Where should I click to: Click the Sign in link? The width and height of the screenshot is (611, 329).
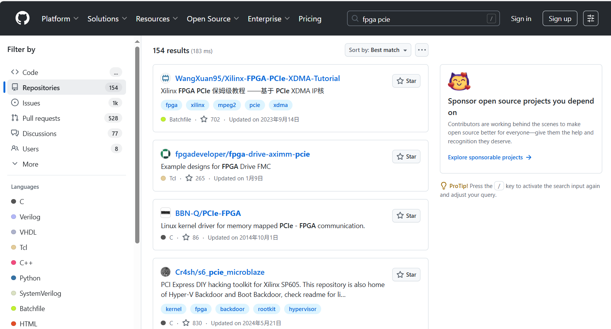coord(521,18)
